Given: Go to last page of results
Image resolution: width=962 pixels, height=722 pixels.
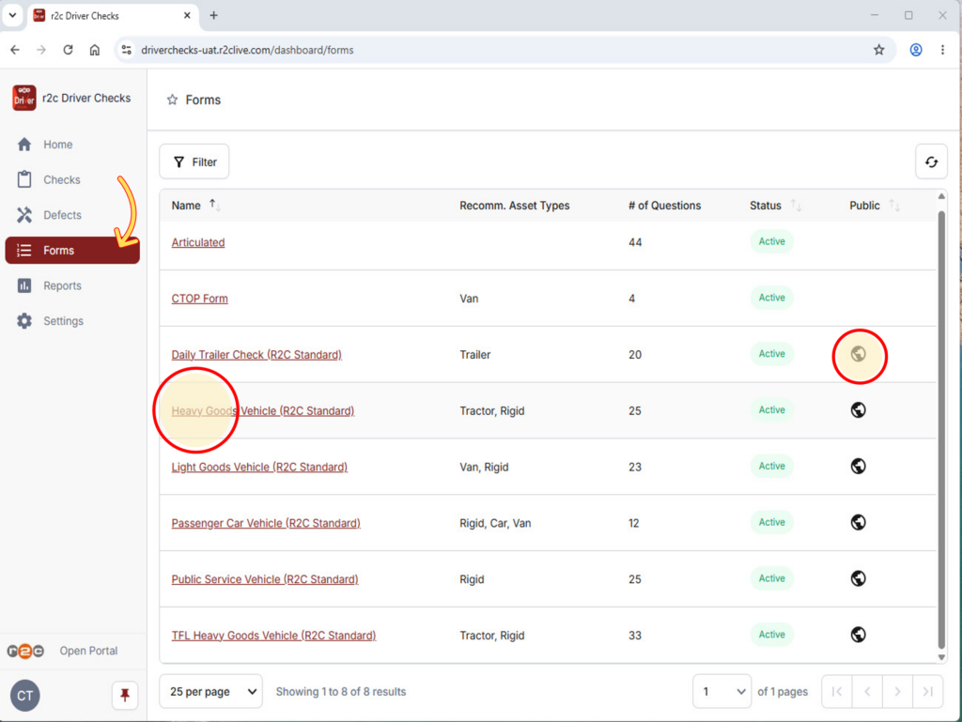Looking at the screenshot, I should tap(927, 691).
